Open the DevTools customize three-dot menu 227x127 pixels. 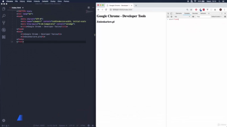click(222, 13)
